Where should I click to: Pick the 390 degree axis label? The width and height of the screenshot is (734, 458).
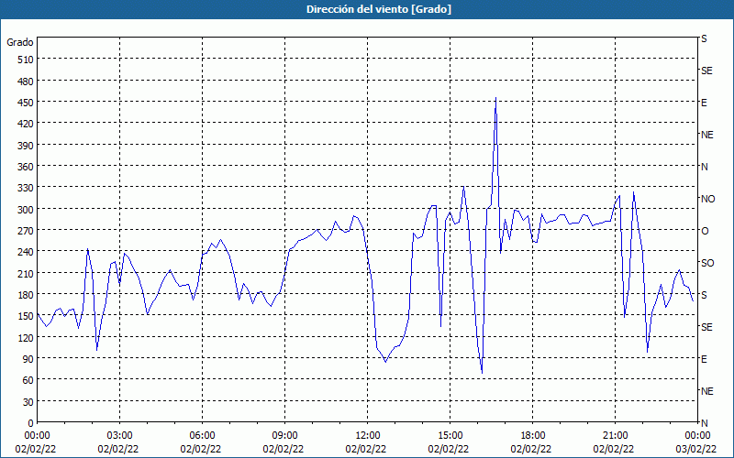[26, 146]
